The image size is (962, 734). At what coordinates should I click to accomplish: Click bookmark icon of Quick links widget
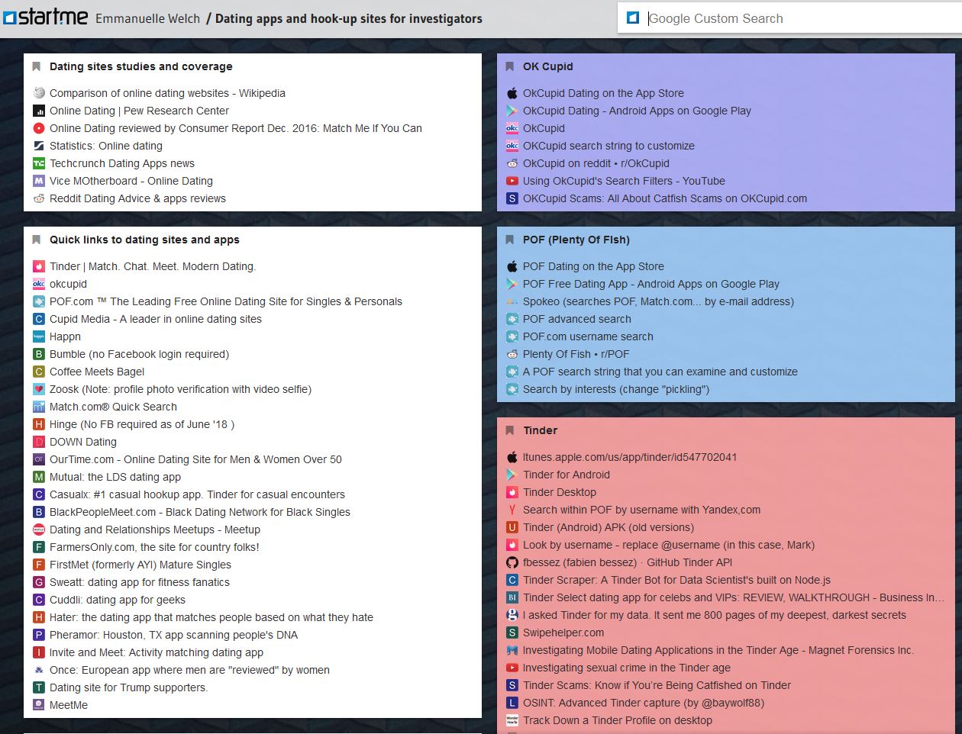click(x=36, y=240)
